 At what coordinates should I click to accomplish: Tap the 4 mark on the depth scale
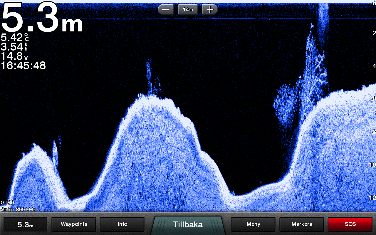point(374,66)
